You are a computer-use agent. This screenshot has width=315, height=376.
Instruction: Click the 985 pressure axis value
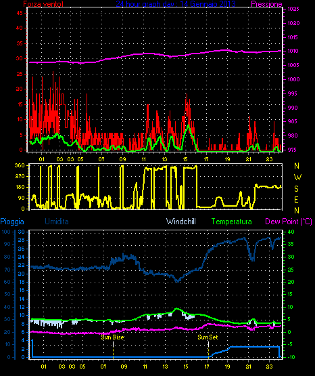point(293,121)
